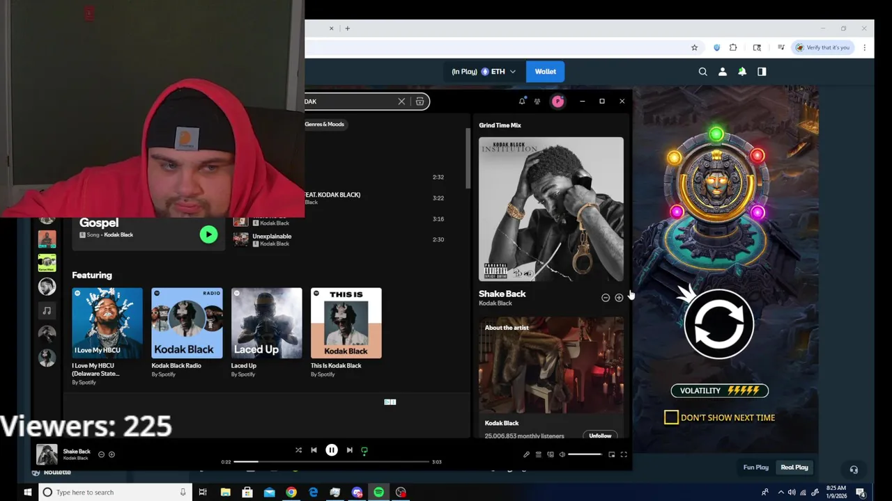The width and height of the screenshot is (892, 501).
Task: Add Shake Back to playlist in player bar
Action: click(x=111, y=454)
